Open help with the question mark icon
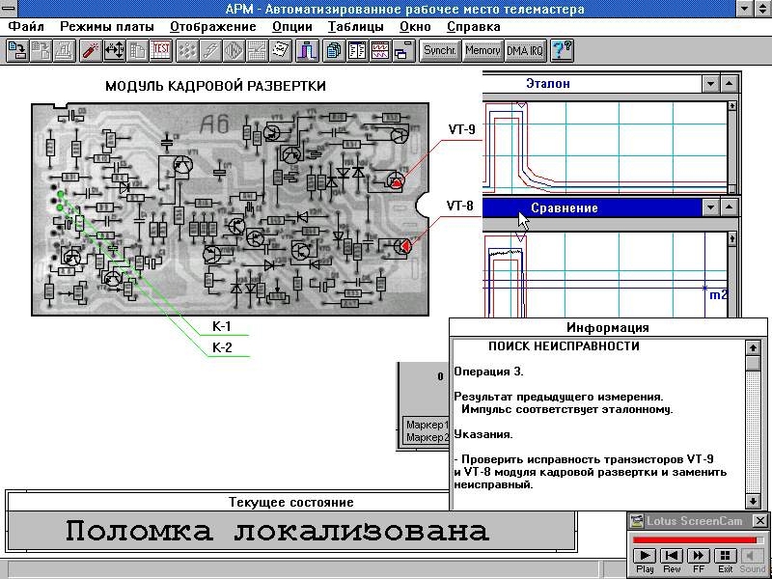Viewport: 772px width, 579px height. 562,50
